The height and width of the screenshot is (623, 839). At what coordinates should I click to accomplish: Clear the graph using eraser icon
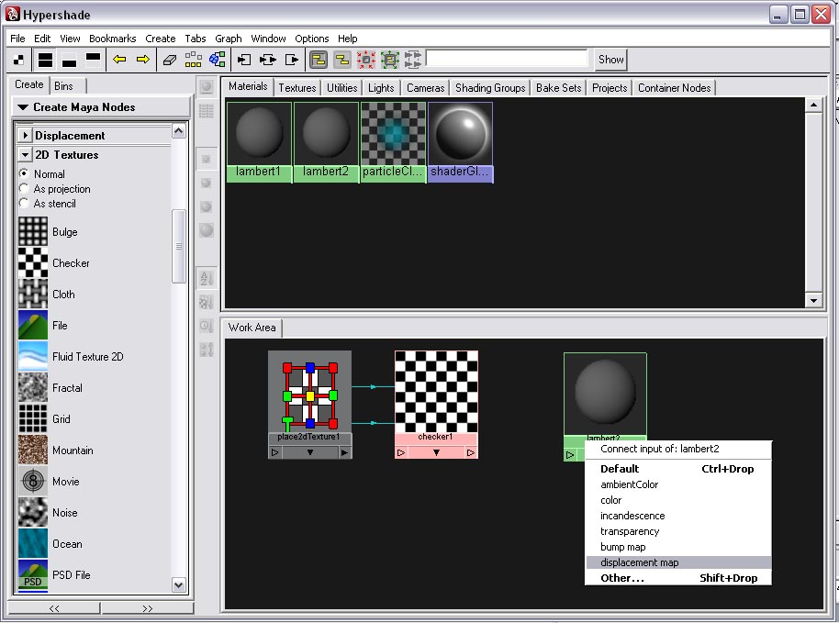coord(170,60)
